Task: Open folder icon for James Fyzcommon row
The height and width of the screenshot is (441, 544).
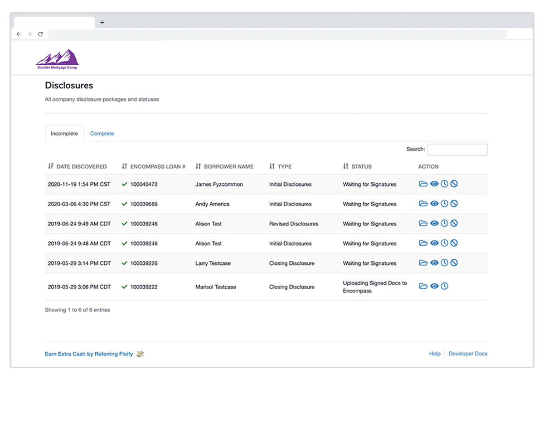Action: (423, 184)
